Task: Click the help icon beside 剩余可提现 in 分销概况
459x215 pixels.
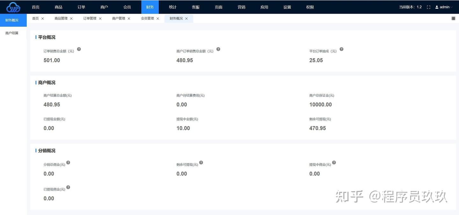Action: tap(201, 162)
